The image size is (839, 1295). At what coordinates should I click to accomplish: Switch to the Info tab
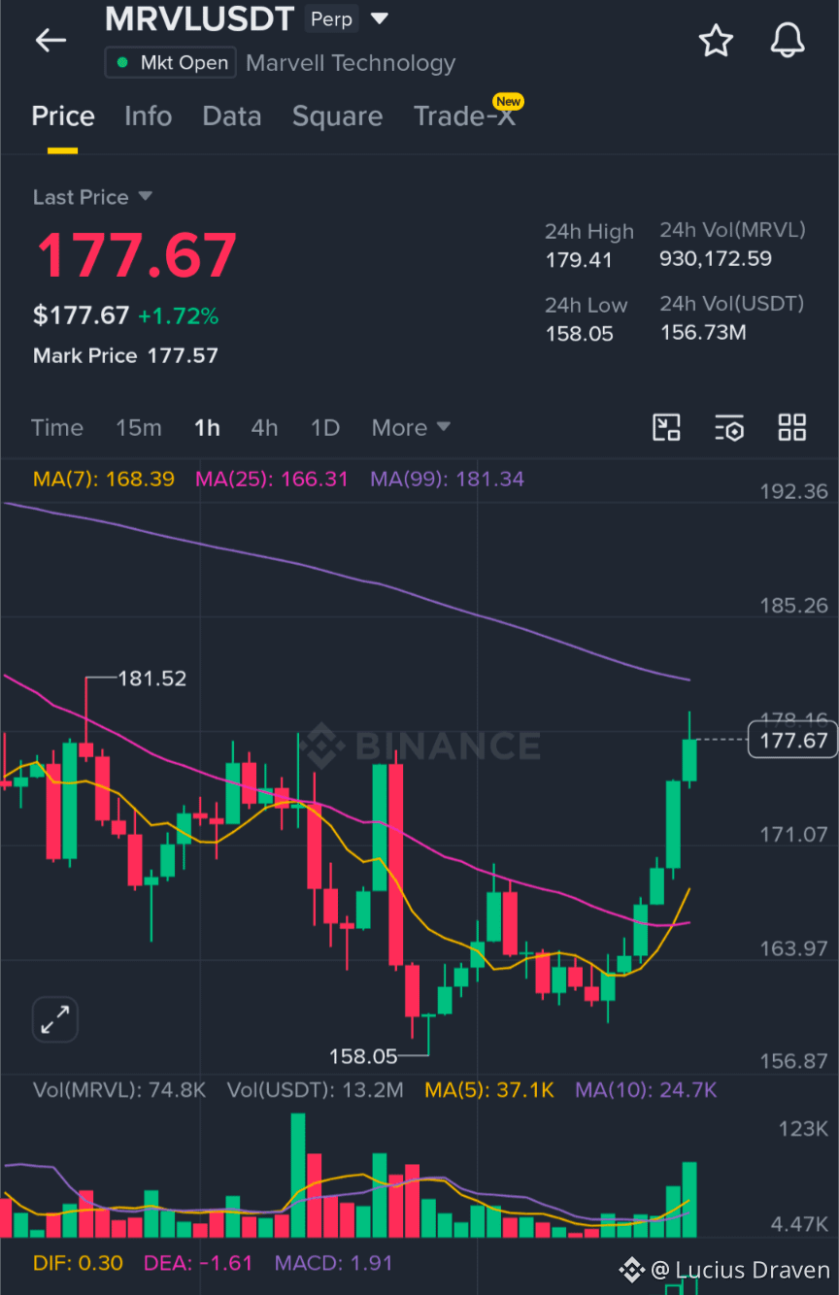pos(148,116)
